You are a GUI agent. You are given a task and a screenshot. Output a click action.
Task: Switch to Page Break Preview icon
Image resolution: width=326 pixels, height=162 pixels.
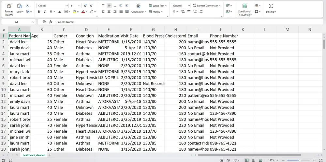point(260,160)
